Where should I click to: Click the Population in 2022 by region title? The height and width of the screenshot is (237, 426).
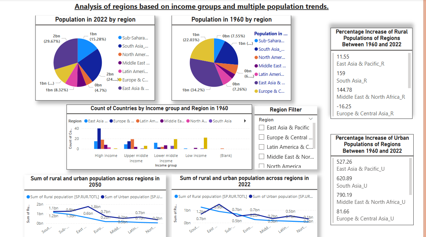95,20
